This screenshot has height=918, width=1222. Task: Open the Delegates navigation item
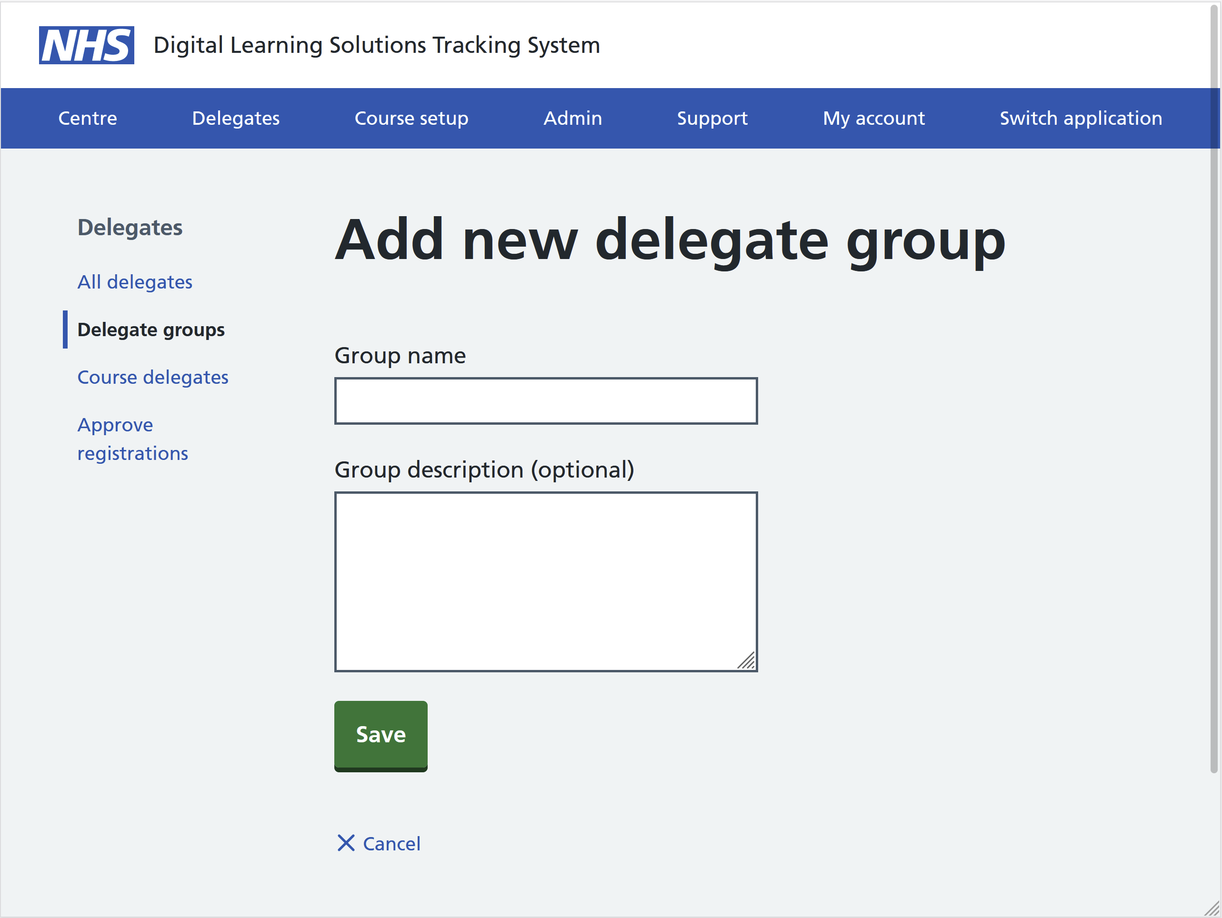(x=235, y=118)
